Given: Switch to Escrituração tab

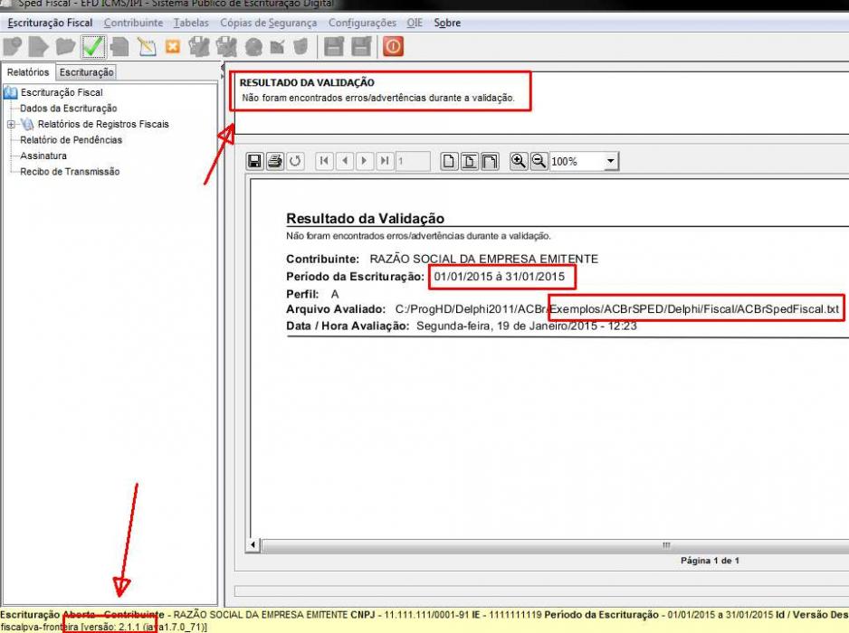Looking at the screenshot, I should click(86, 72).
